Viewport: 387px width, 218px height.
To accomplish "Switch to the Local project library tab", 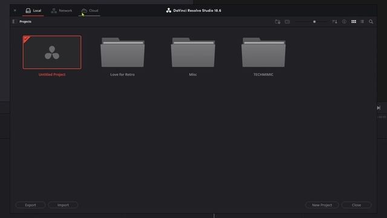I will pyautogui.click(x=33, y=11).
